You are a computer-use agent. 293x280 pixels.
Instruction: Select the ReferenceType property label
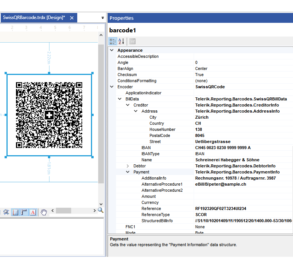click(x=156, y=215)
